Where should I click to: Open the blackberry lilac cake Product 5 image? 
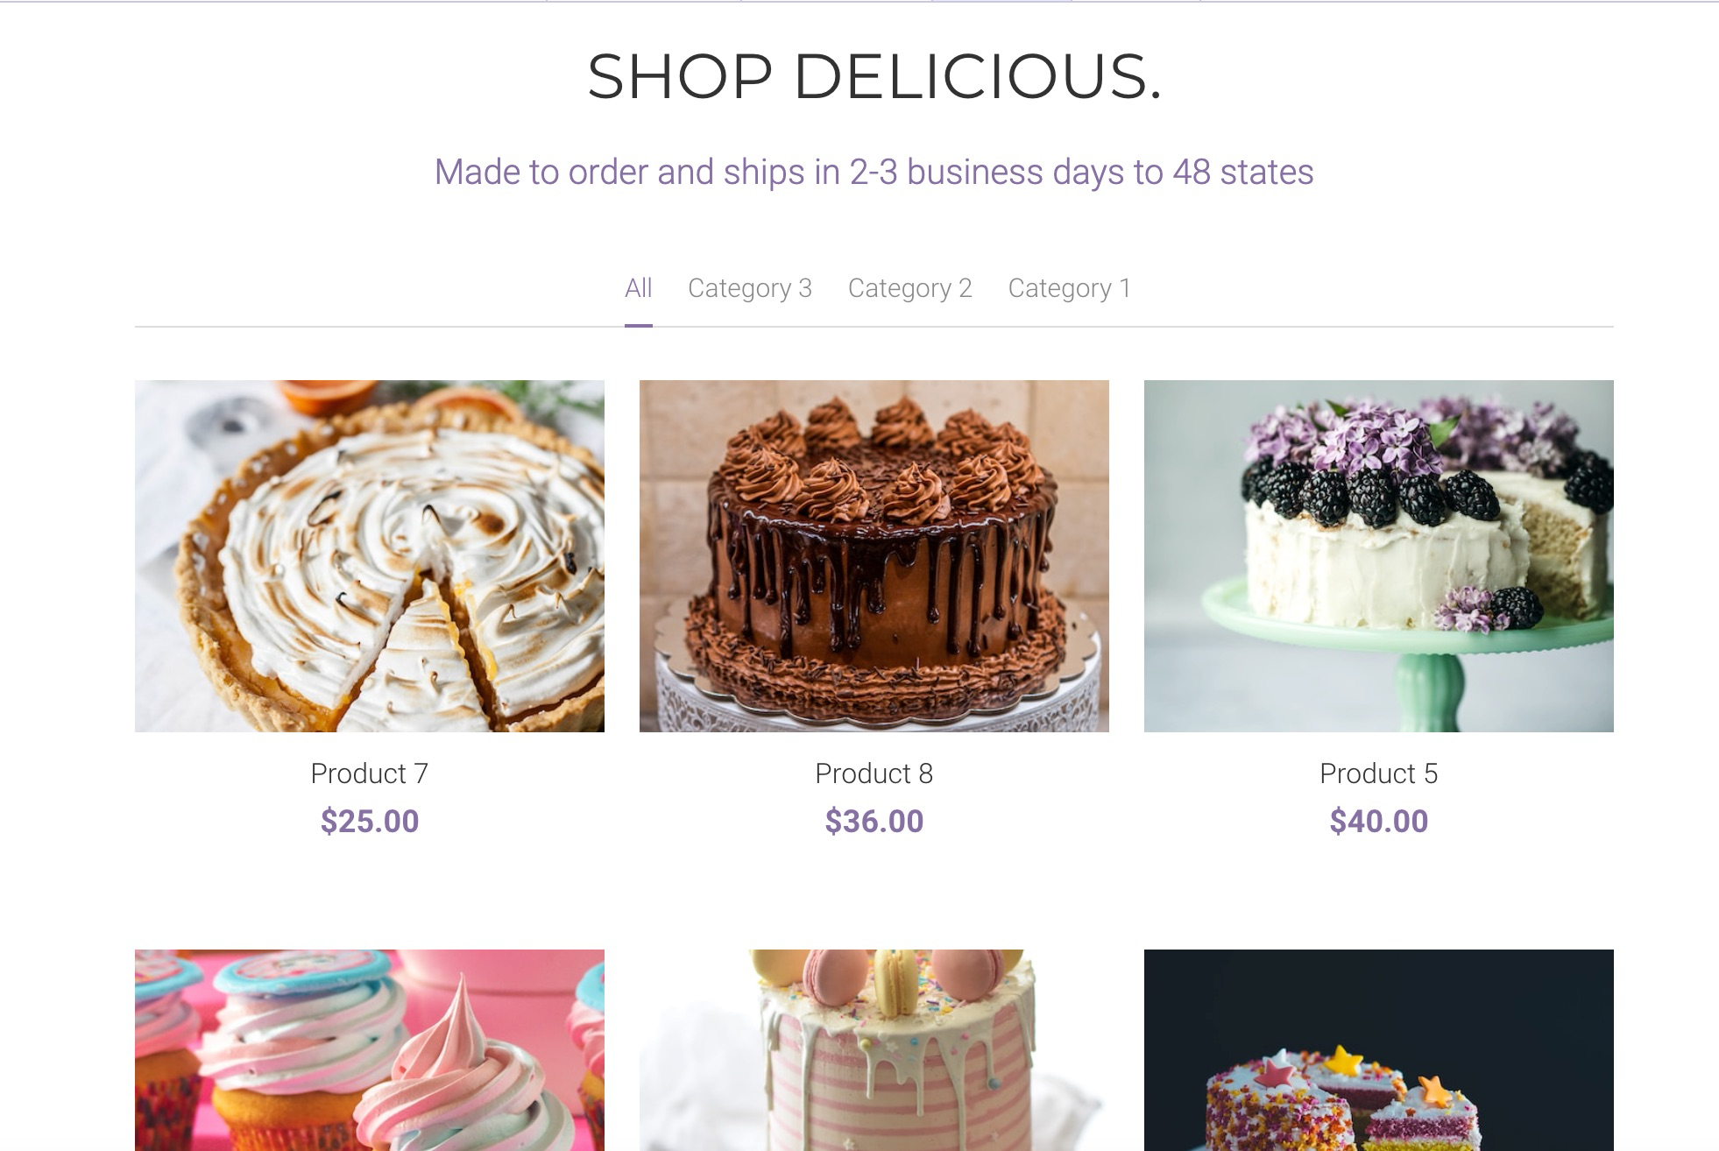1379,556
